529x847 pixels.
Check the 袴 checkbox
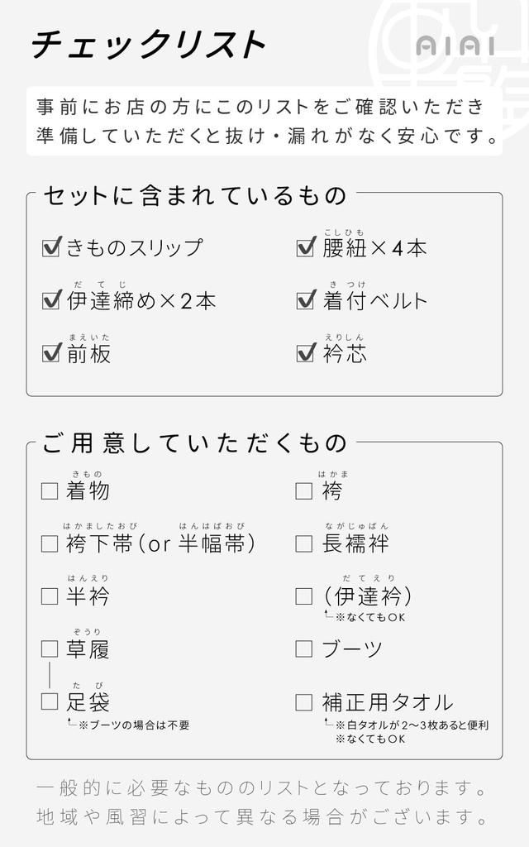[304, 491]
